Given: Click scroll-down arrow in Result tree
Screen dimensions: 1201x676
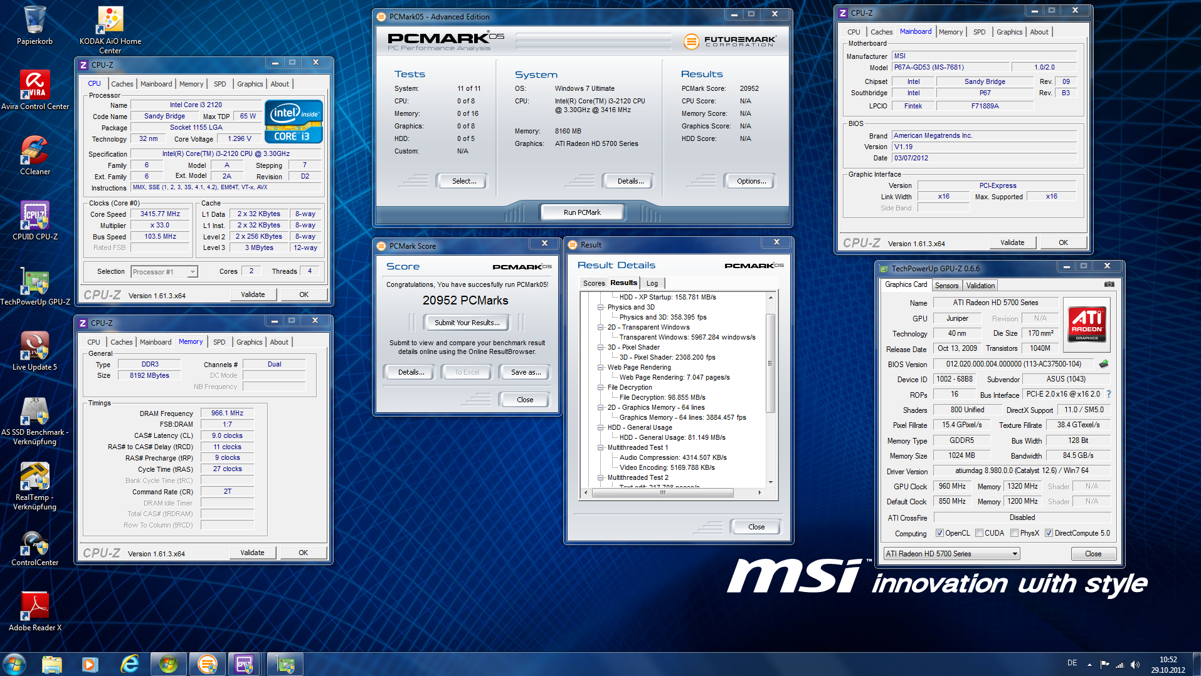Looking at the screenshot, I should point(771,482).
